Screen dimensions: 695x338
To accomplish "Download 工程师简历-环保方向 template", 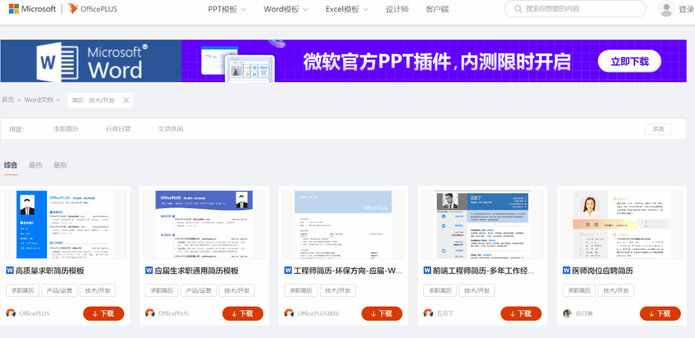I will [x=382, y=314].
